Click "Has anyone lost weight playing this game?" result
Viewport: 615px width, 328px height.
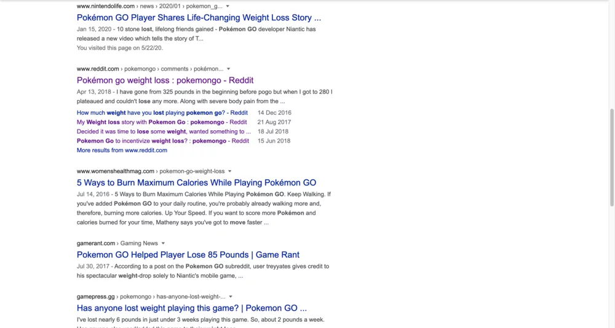(191, 308)
